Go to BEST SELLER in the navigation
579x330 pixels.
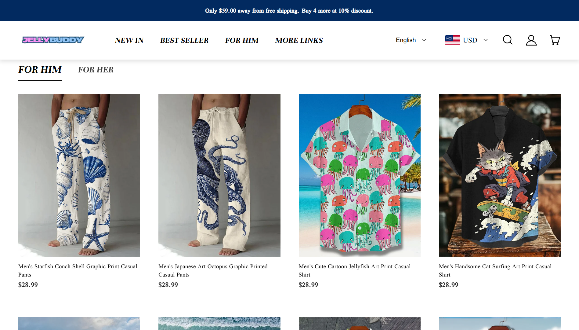coord(184,40)
